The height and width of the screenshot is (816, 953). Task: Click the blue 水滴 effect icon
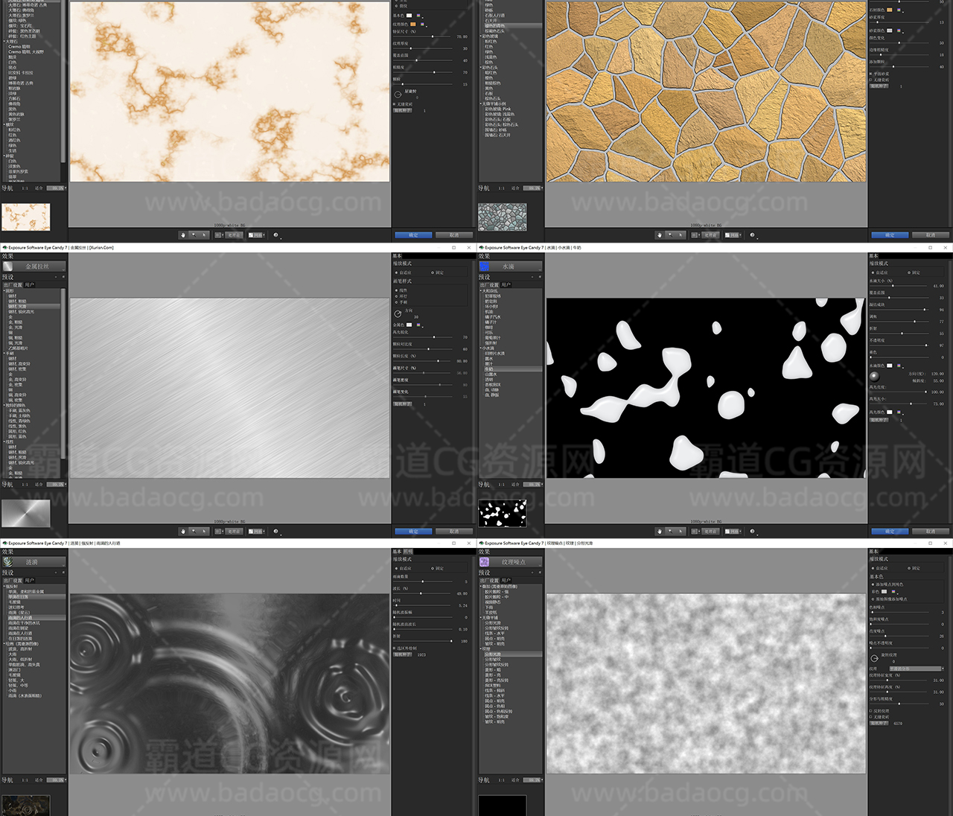tap(485, 266)
